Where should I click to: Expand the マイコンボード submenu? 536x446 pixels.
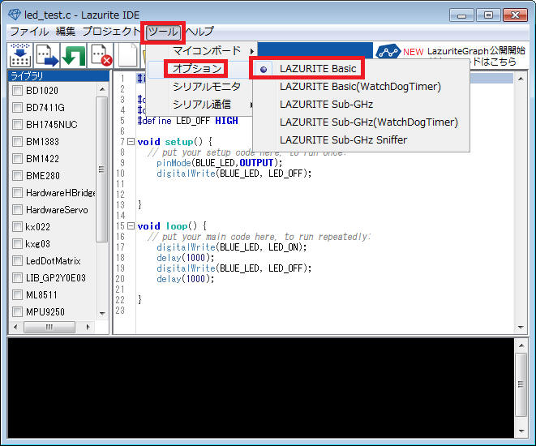(207, 51)
